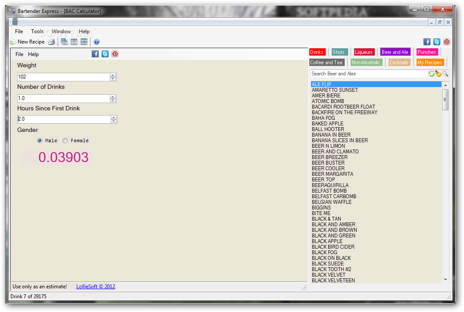
Task: Click Pinterest icon above the category tabs
Action: pyautogui.click(x=446, y=42)
